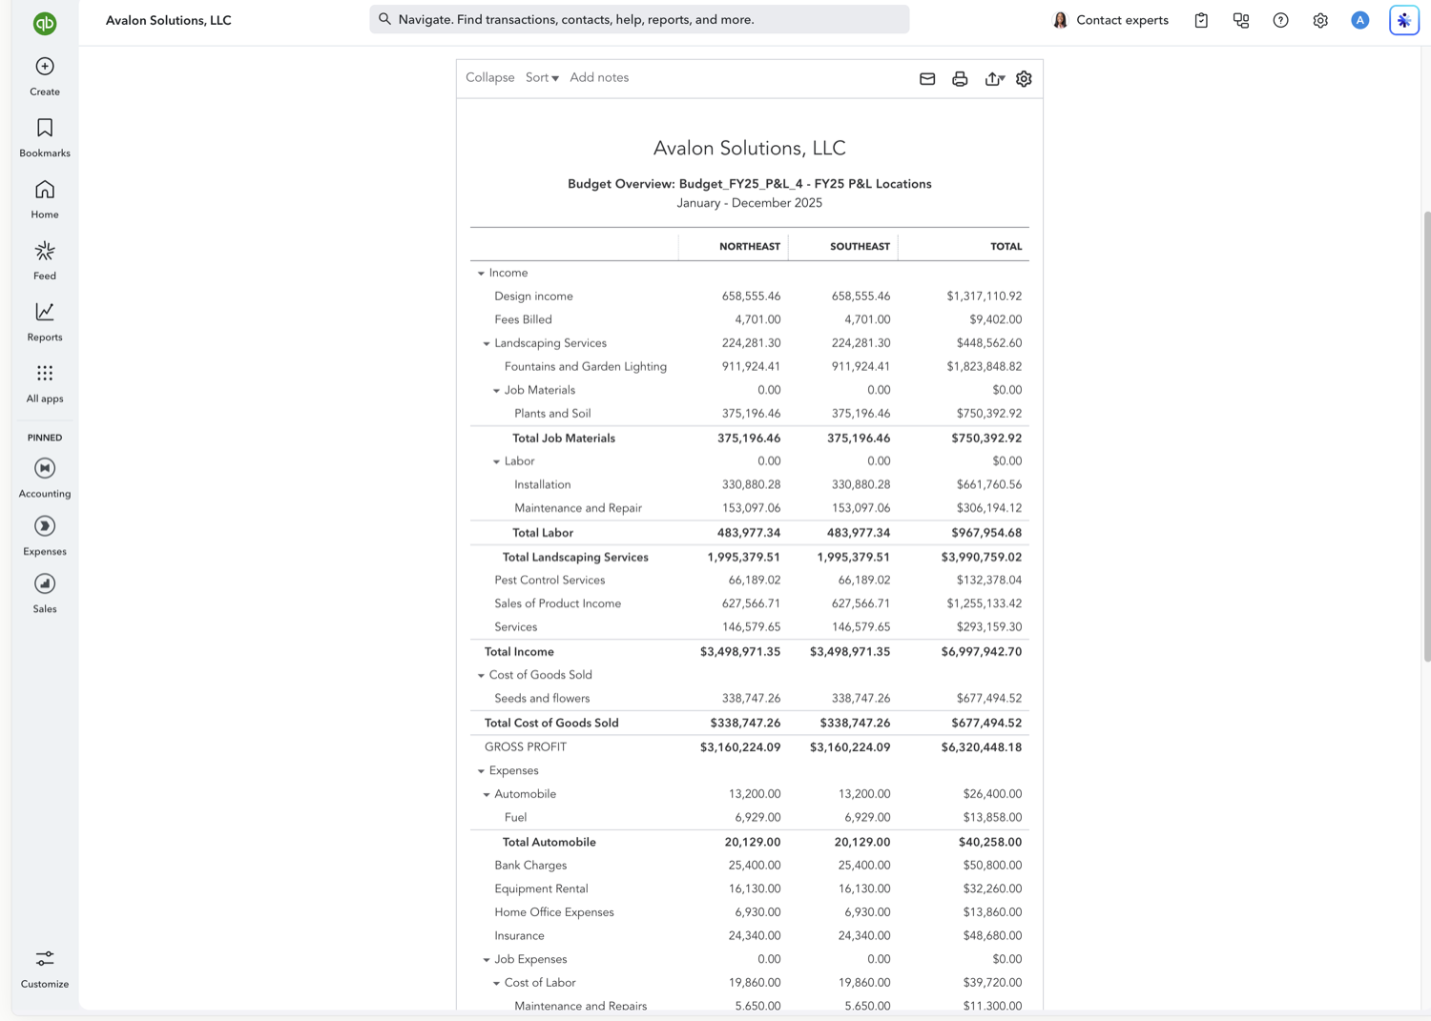Click Home Office Expenses label

point(554,912)
